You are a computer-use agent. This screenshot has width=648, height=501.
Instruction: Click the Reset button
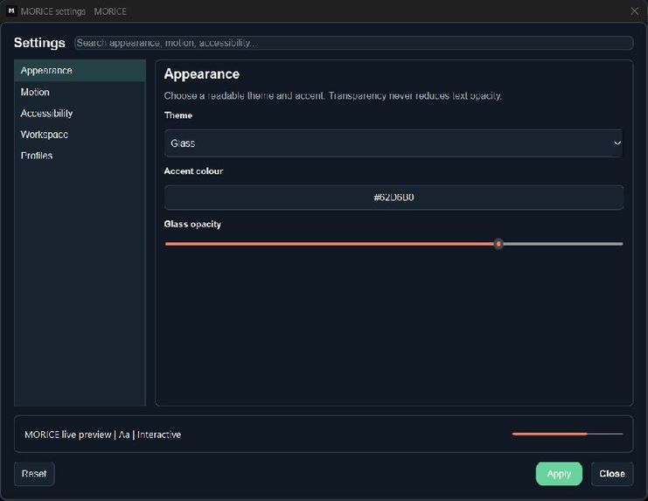click(34, 474)
